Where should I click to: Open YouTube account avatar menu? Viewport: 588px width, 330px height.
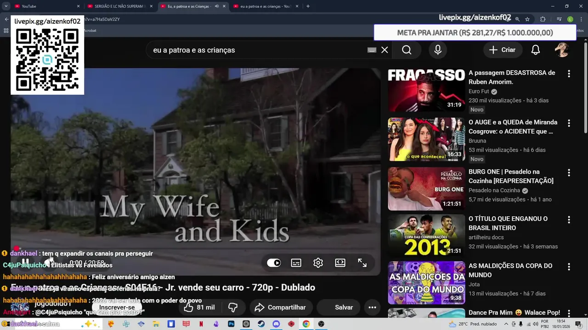click(562, 50)
